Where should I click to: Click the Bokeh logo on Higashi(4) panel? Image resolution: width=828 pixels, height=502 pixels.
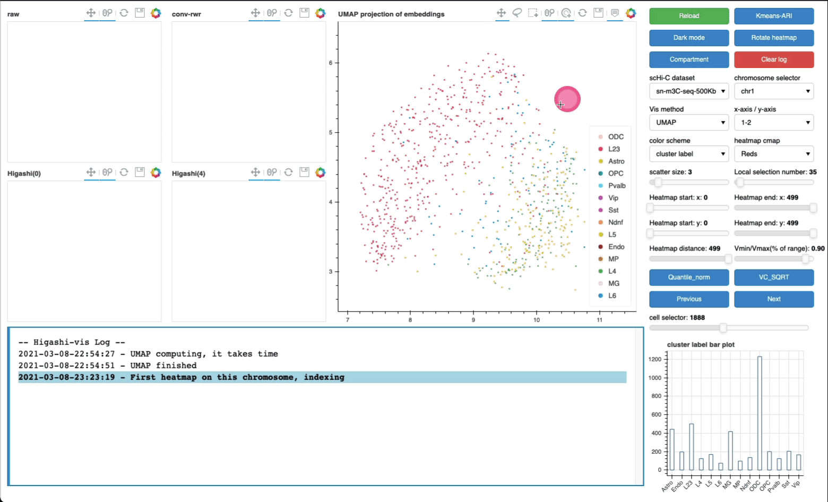pos(320,172)
